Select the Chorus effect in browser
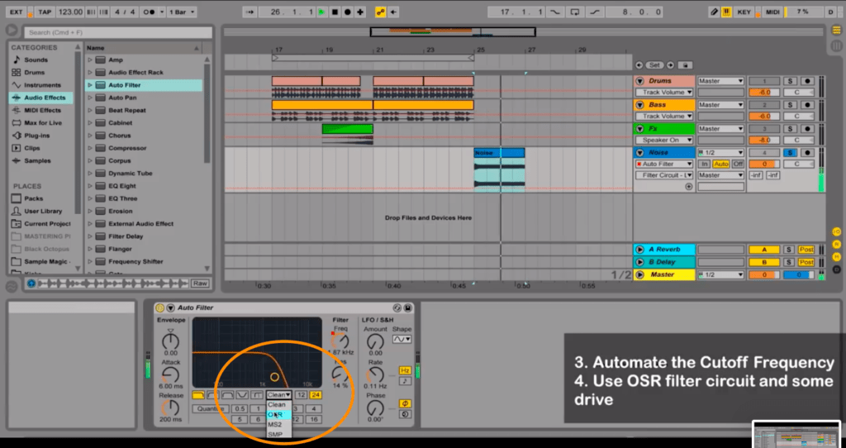Screen dimensions: 846x448 pyautogui.click(x=119, y=136)
